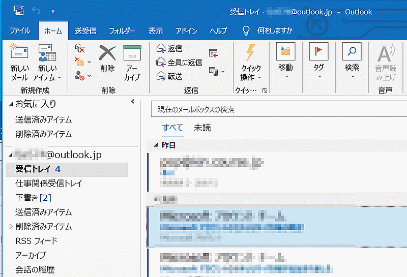Collapse the outlook.jp account tree
This screenshot has height=277, width=407.
coord(10,156)
